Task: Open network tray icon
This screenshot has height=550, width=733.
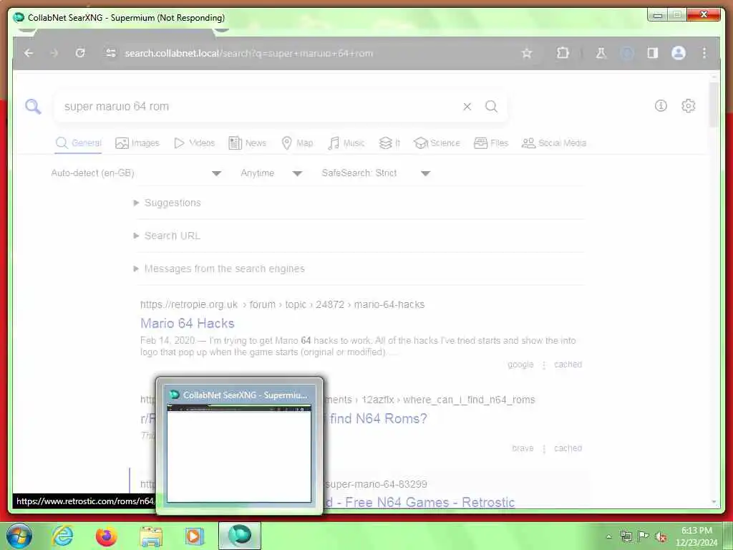Action: [x=626, y=536]
